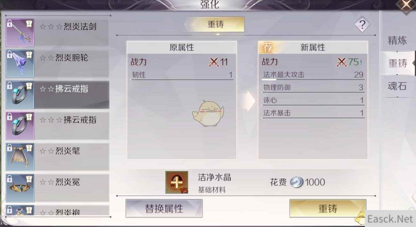416x227 pixels.
Task: Select the 重铸 side tab
Action: (x=398, y=63)
